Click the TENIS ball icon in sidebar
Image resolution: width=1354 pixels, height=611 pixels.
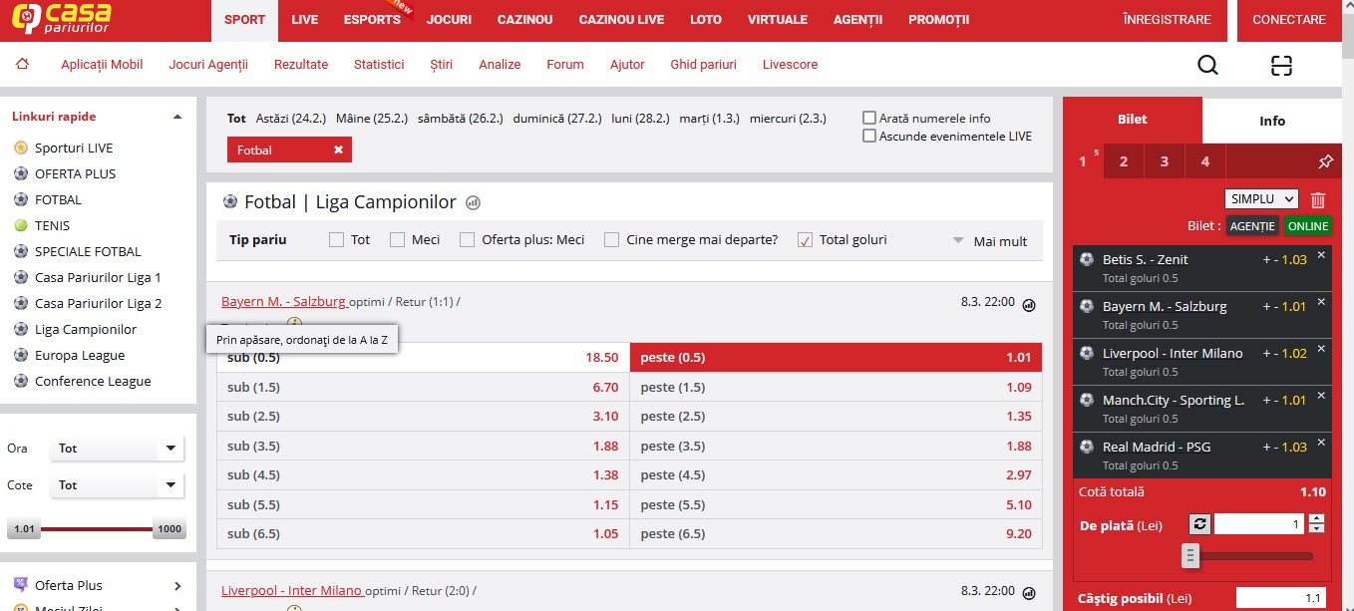(21, 225)
